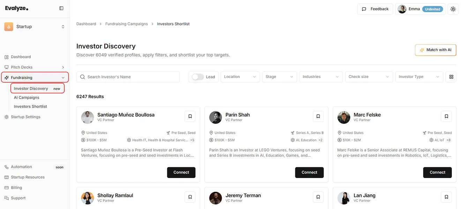Click the Match with AI button
Viewport: 462px width, 209px height.
[435, 50]
